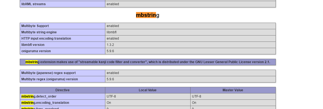323x109 pixels.
Task: Click 'enabled' value in libXML streams row
Action: [113, 4]
